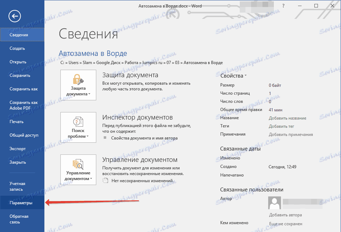Click the Автозамена в Ворде document title

pyautogui.click(x=93, y=53)
